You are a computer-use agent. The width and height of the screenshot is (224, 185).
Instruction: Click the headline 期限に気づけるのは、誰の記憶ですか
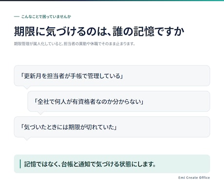pos(99,31)
